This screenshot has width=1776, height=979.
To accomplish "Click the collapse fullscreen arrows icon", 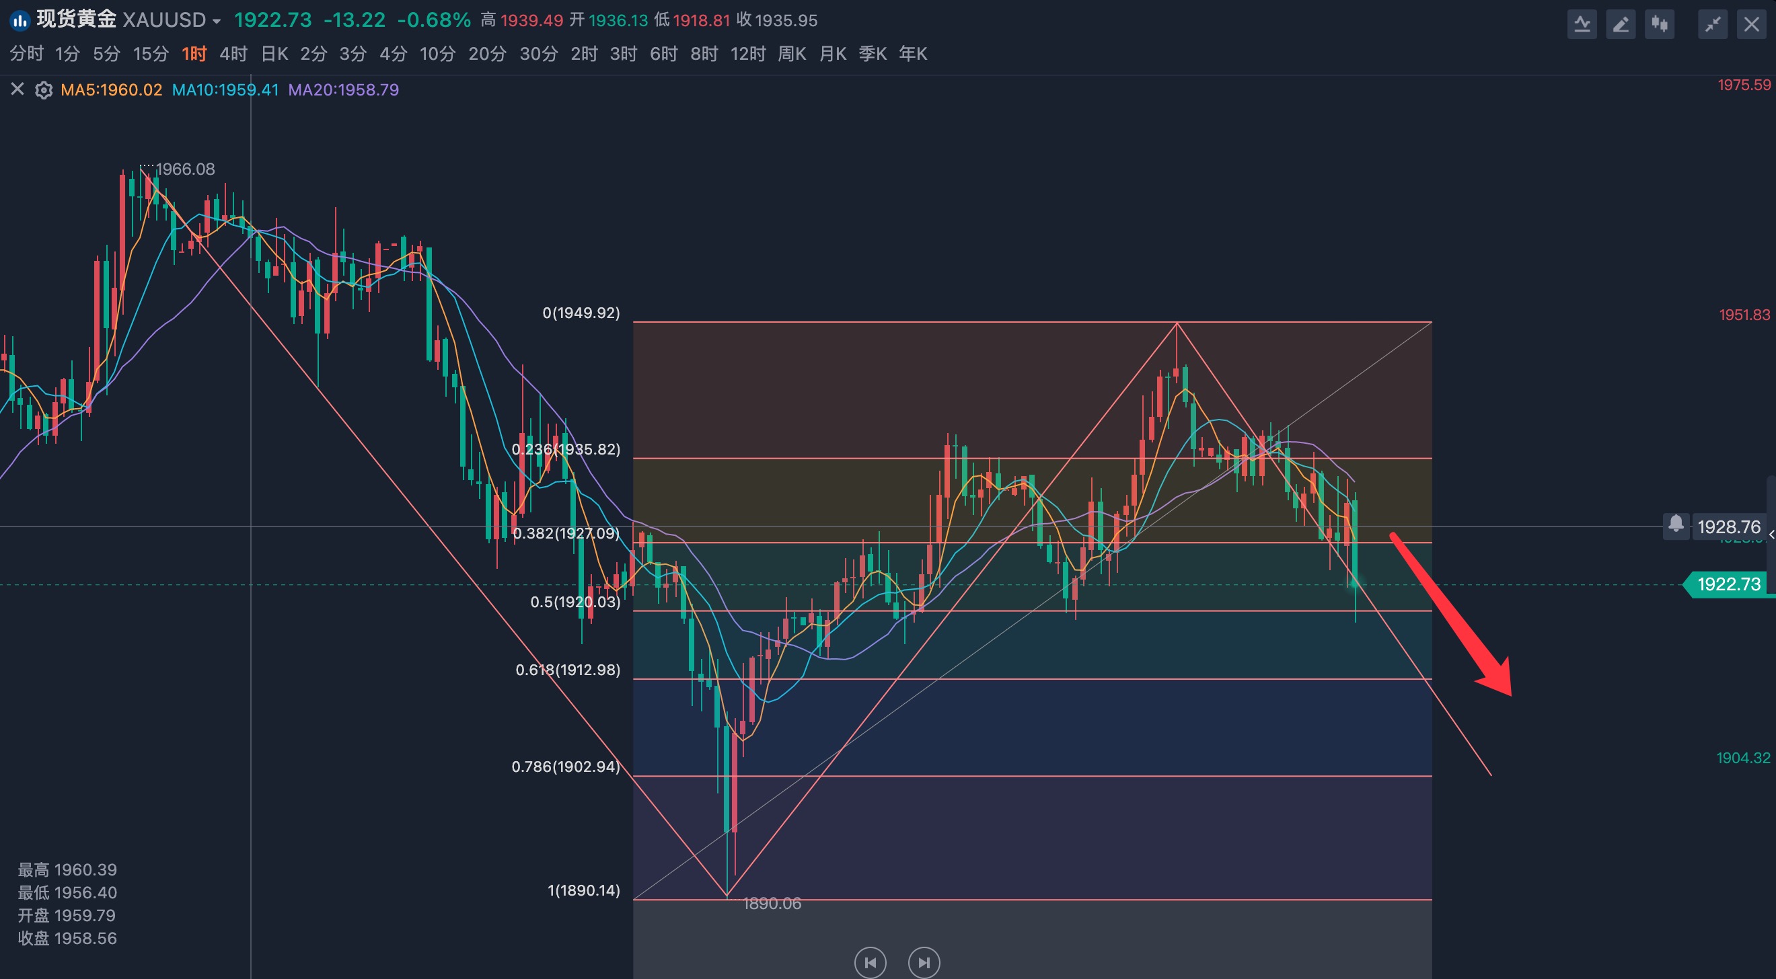I will click(1713, 25).
